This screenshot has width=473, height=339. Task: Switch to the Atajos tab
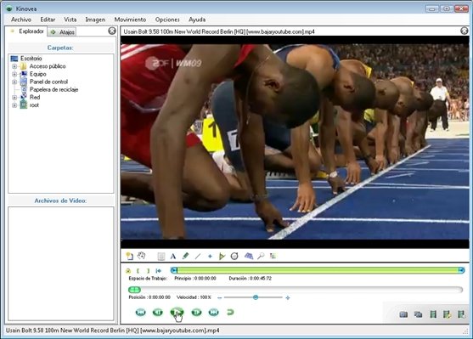(x=62, y=32)
